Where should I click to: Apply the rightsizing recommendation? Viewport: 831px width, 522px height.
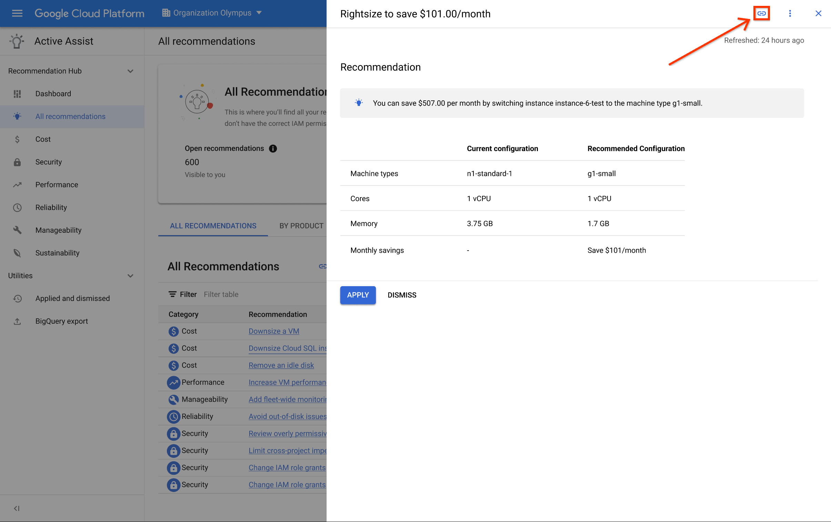(358, 295)
